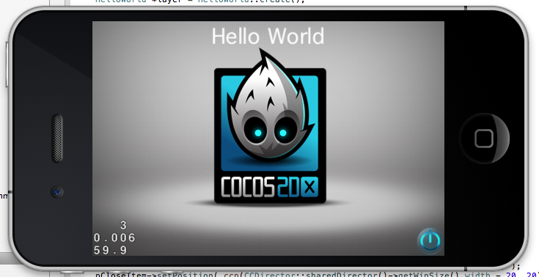This screenshot has height=277, width=539.
Task: Click the draw calls count 3
Action: (x=123, y=226)
